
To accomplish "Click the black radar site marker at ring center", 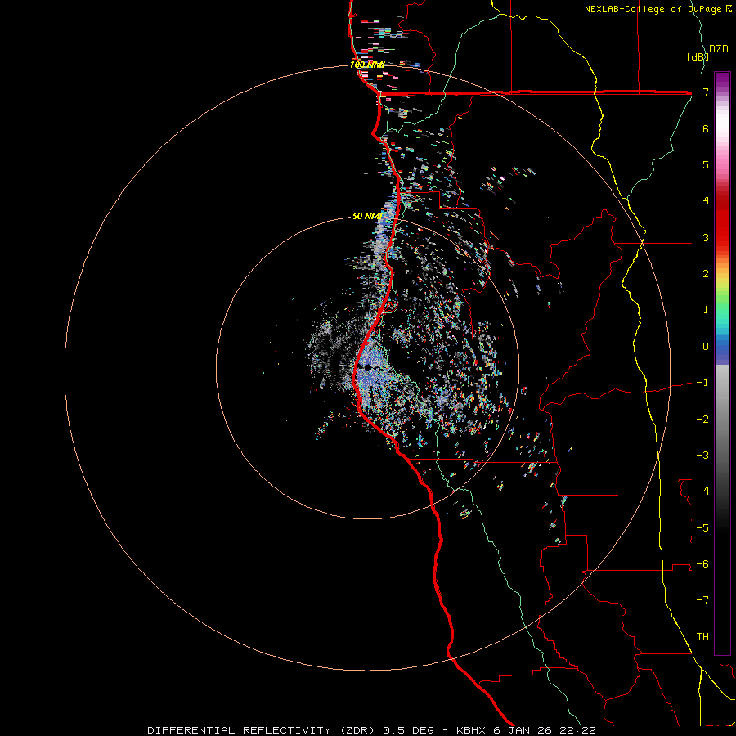I will [367, 367].
